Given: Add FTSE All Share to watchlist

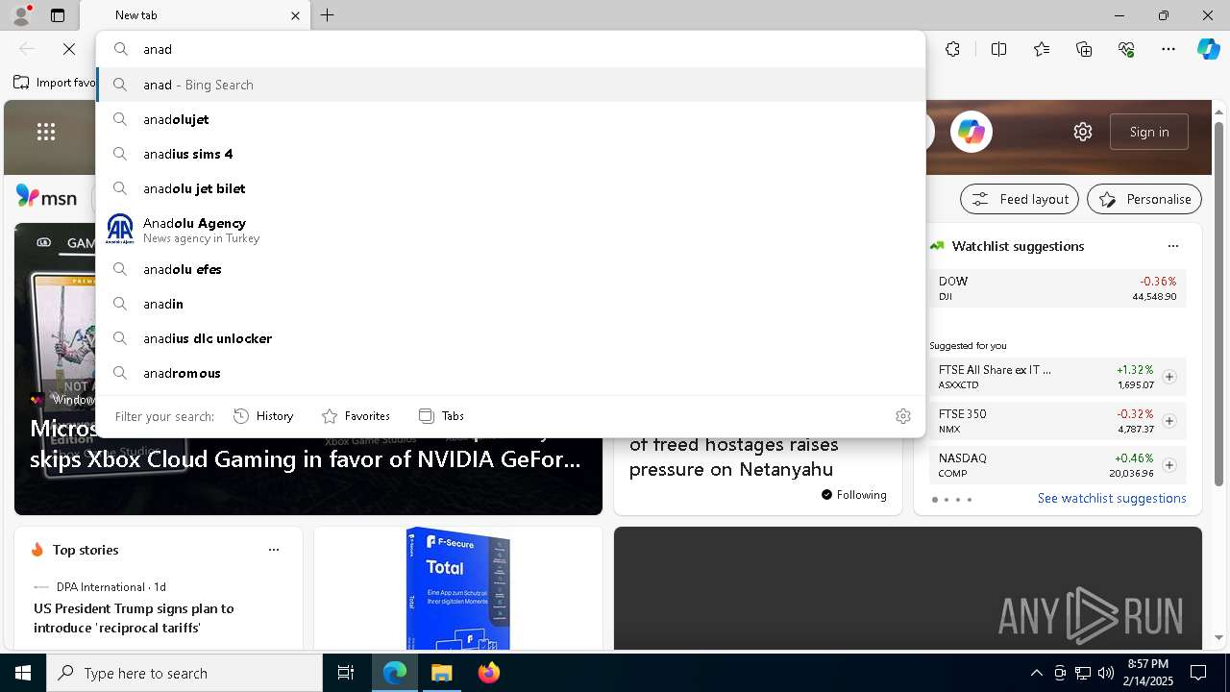Looking at the screenshot, I should pyautogui.click(x=1169, y=377).
